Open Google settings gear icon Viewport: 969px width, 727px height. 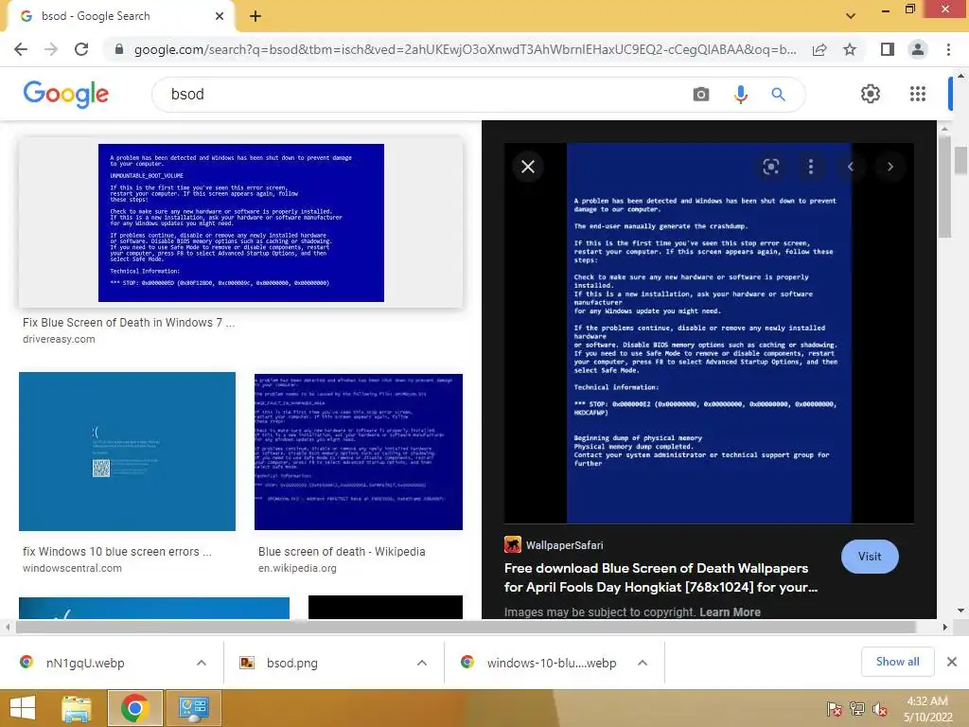point(871,94)
